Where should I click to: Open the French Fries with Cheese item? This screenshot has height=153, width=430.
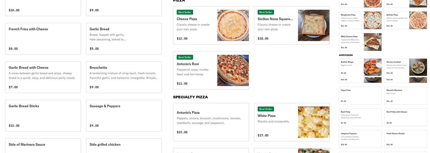click(43, 39)
